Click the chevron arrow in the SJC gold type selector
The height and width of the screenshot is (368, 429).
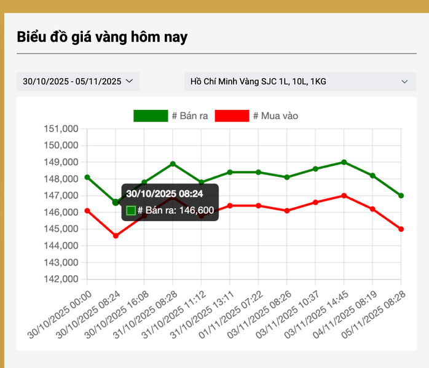[404, 82]
